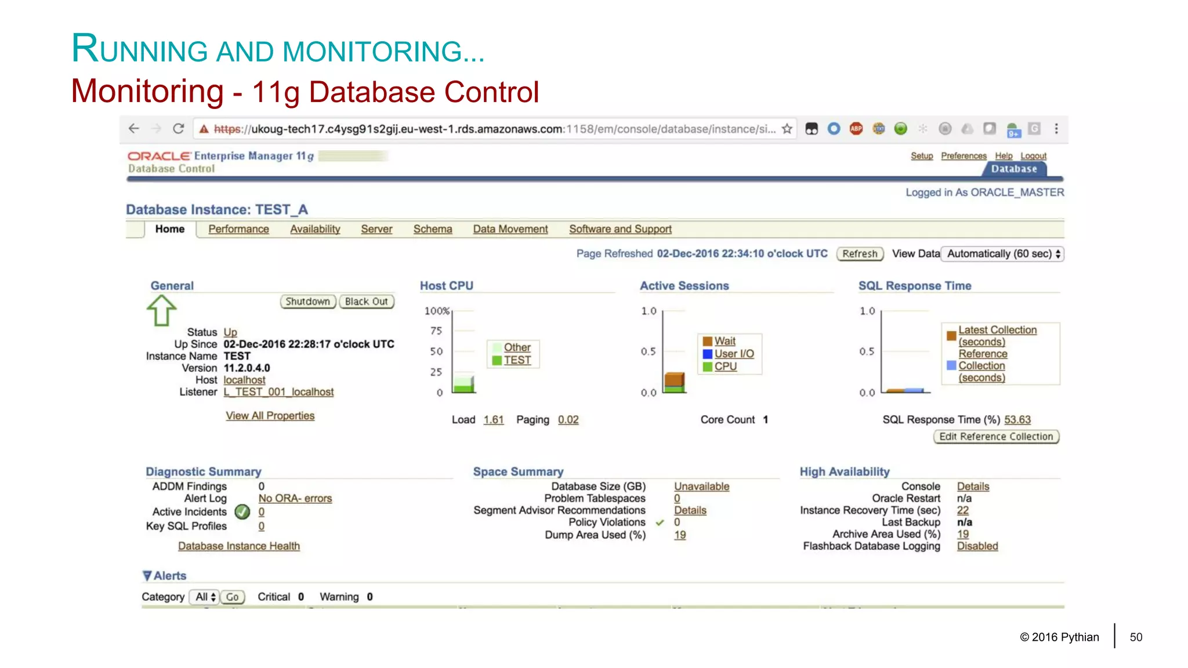Reload the page with refresh icon
The image size is (1188, 668).
tap(179, 129)
